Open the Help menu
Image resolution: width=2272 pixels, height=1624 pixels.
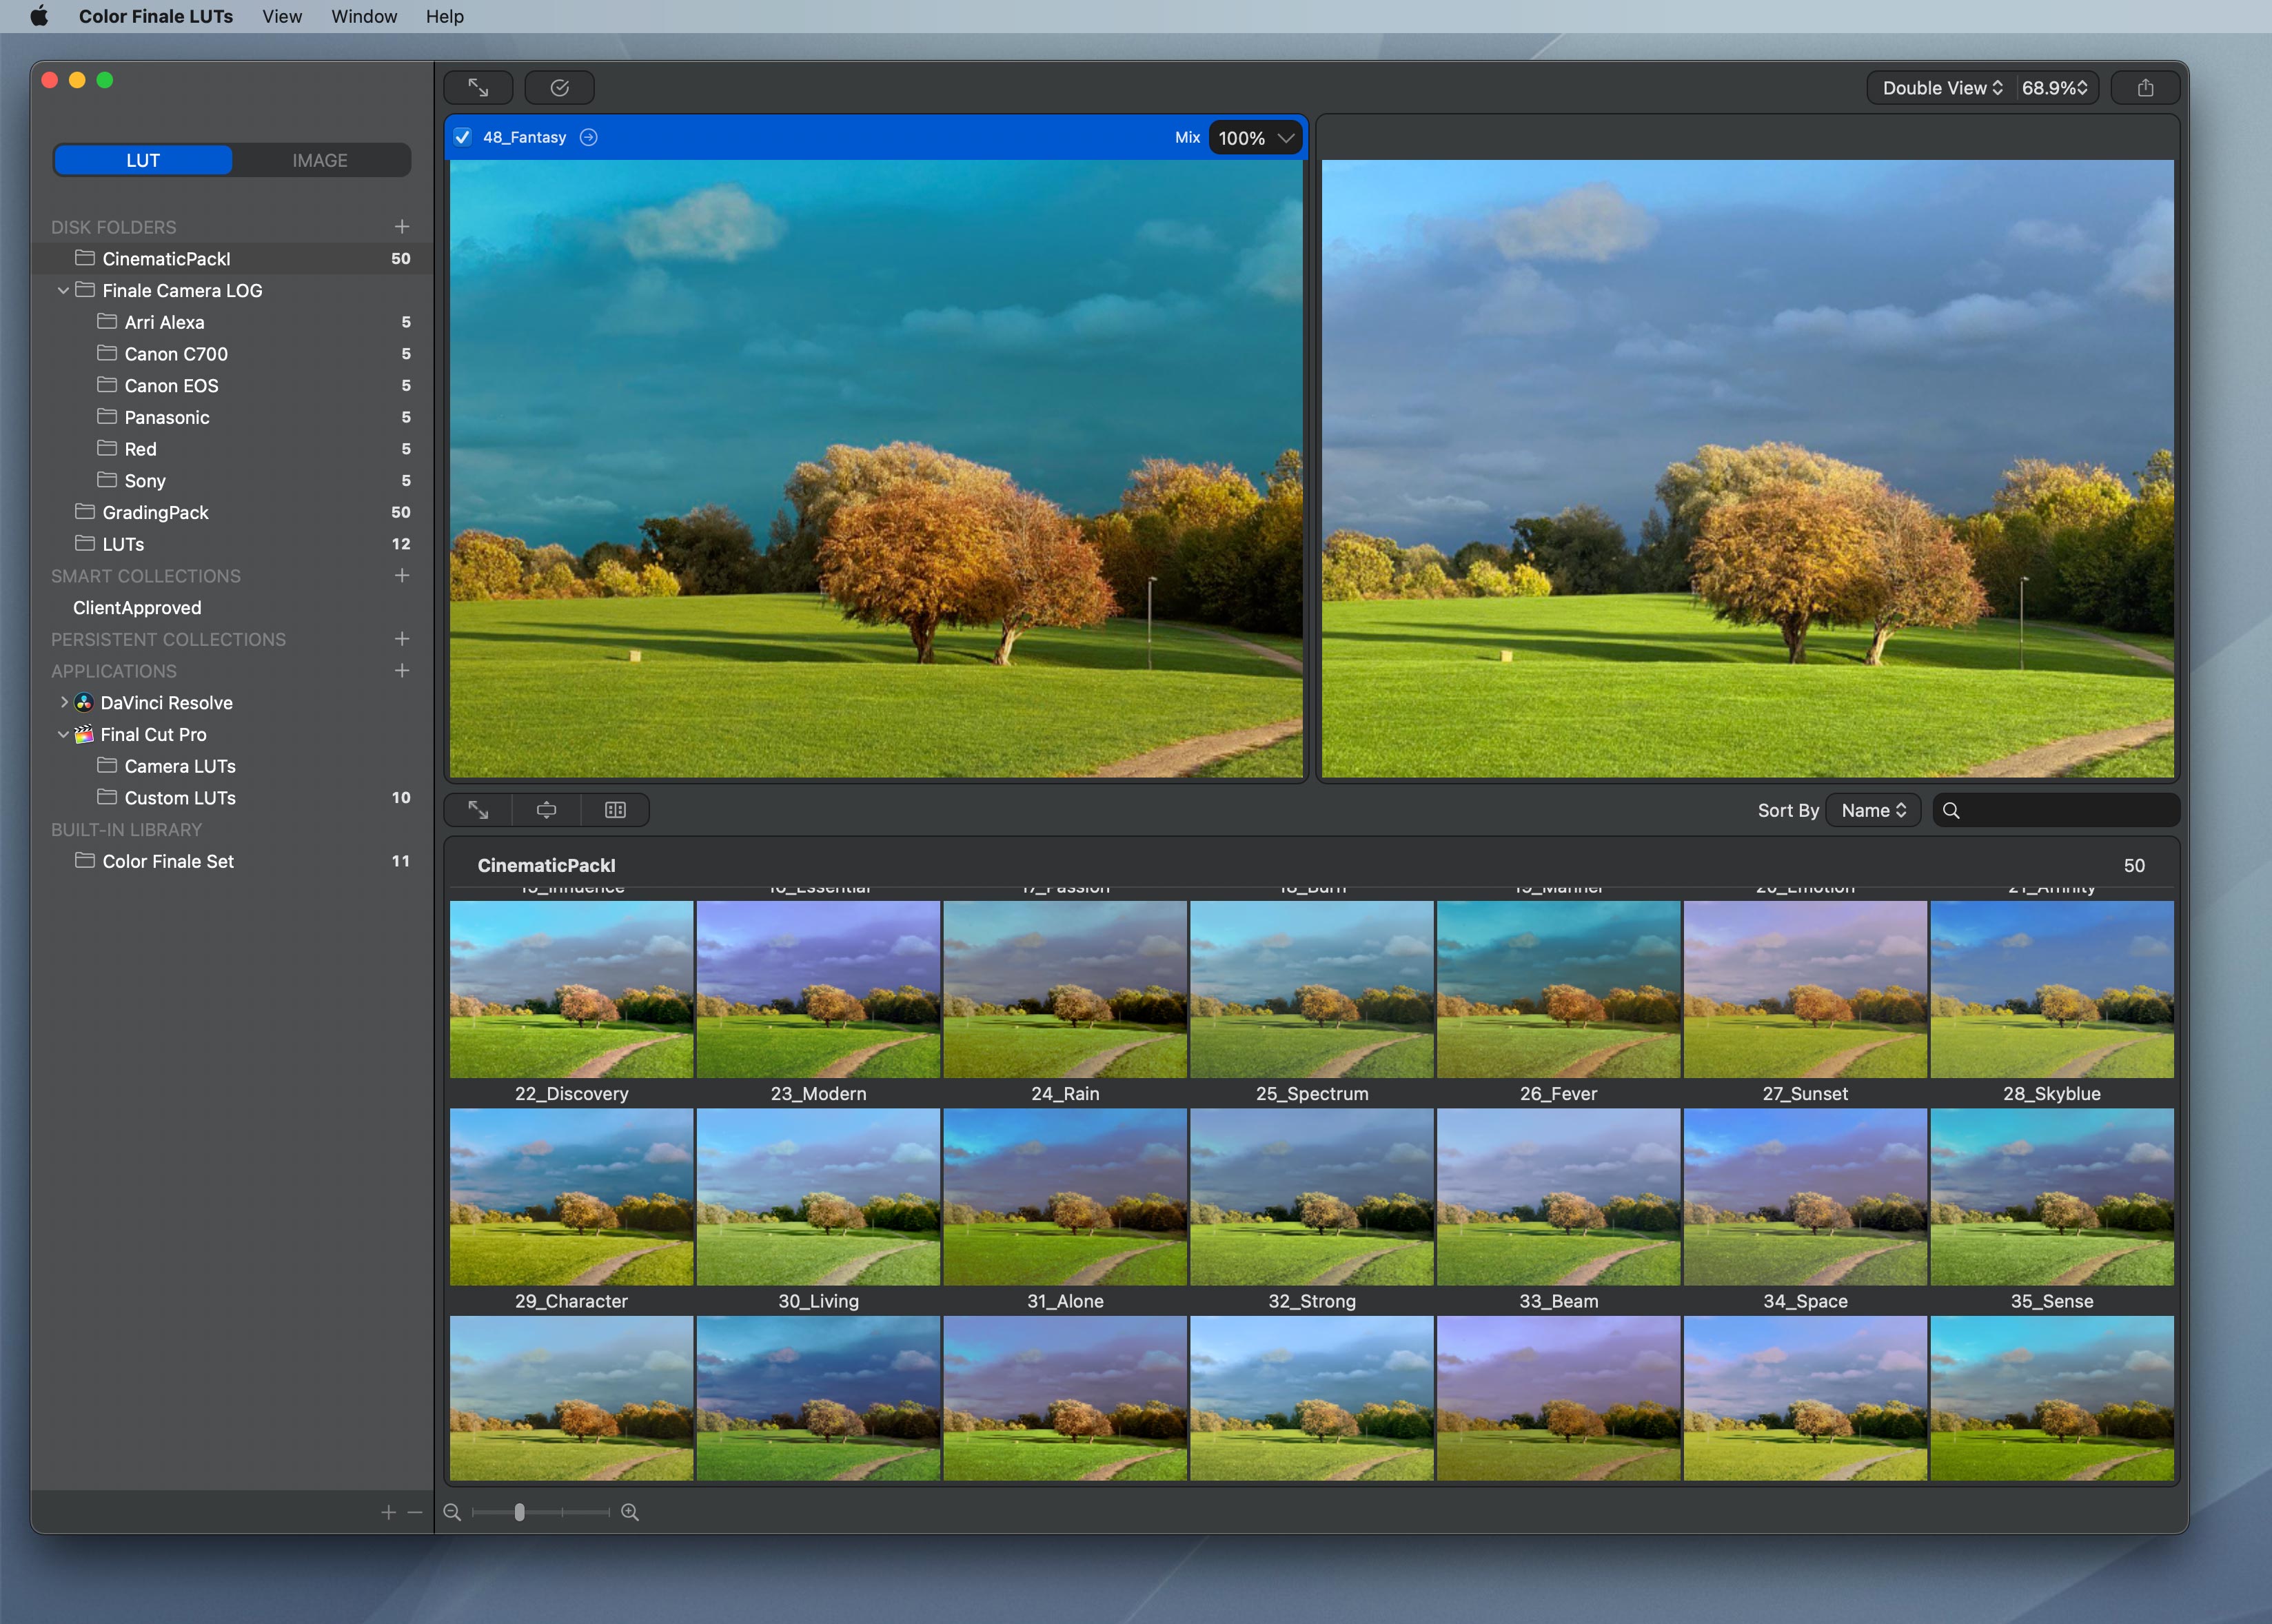(445, 16)
